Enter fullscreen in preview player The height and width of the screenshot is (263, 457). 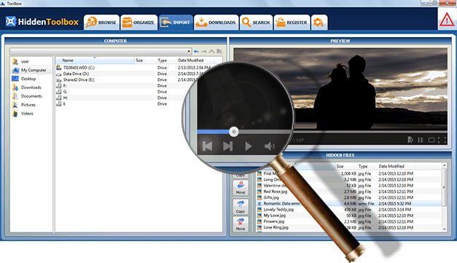[442, 140]
